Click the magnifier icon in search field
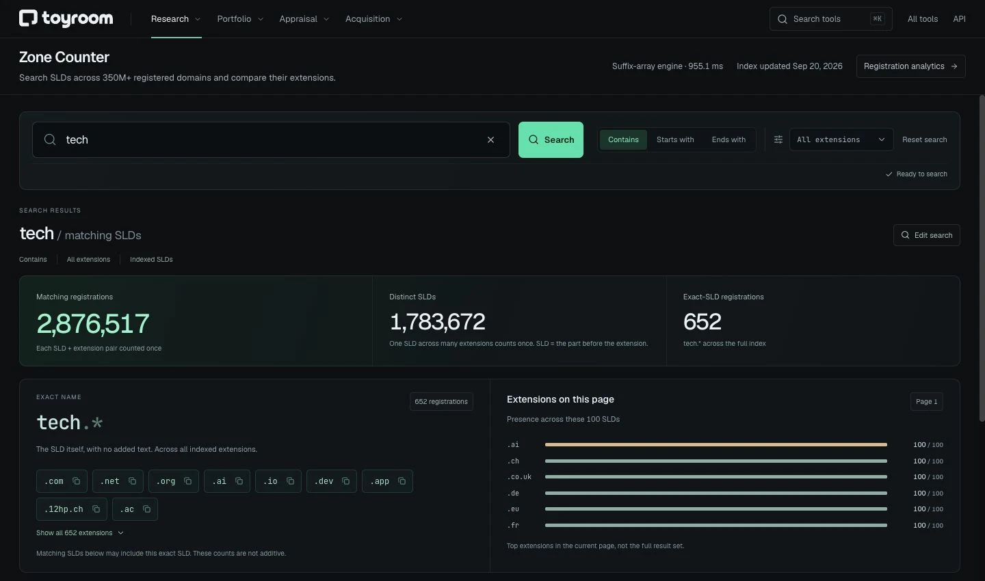The width and height of the screenshot is (985, 581). click(x=50, y=139)
